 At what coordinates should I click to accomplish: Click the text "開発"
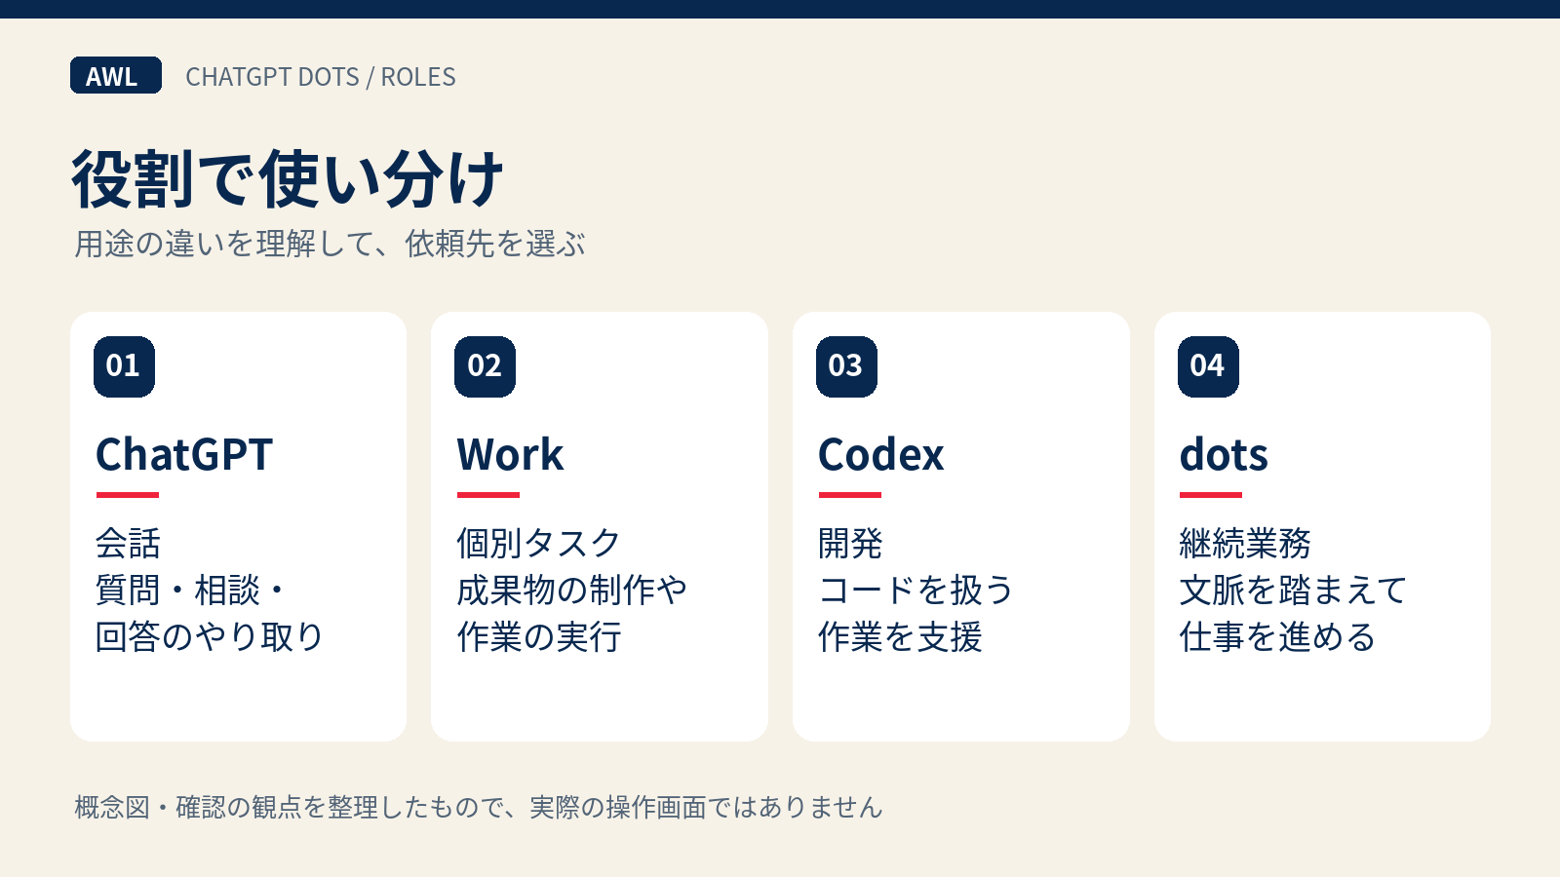(850, 544)
